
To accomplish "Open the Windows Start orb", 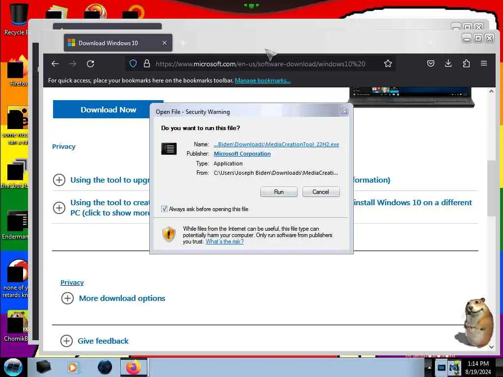I will (x=13, y=367).
